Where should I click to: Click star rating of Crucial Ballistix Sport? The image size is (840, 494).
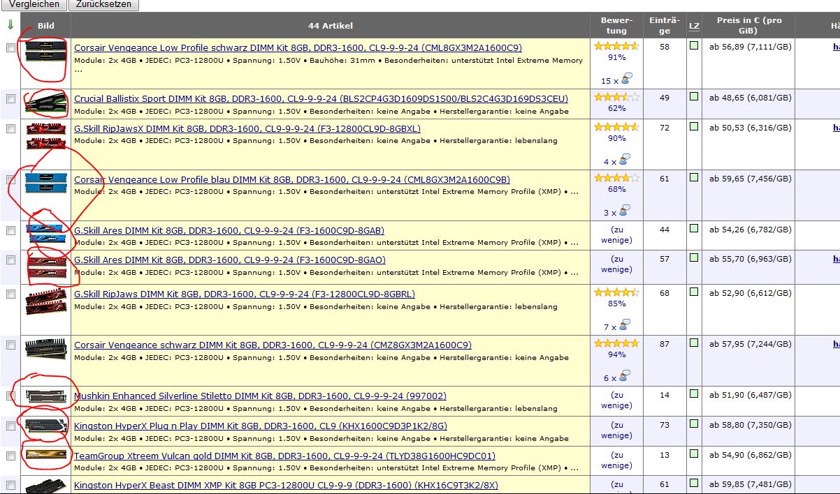[x=616, y=98]
